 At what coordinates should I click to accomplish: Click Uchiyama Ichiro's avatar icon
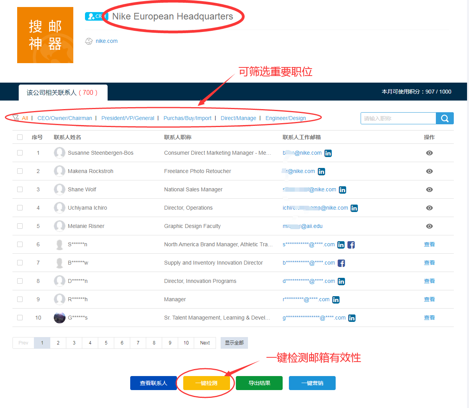pos(60,208)
